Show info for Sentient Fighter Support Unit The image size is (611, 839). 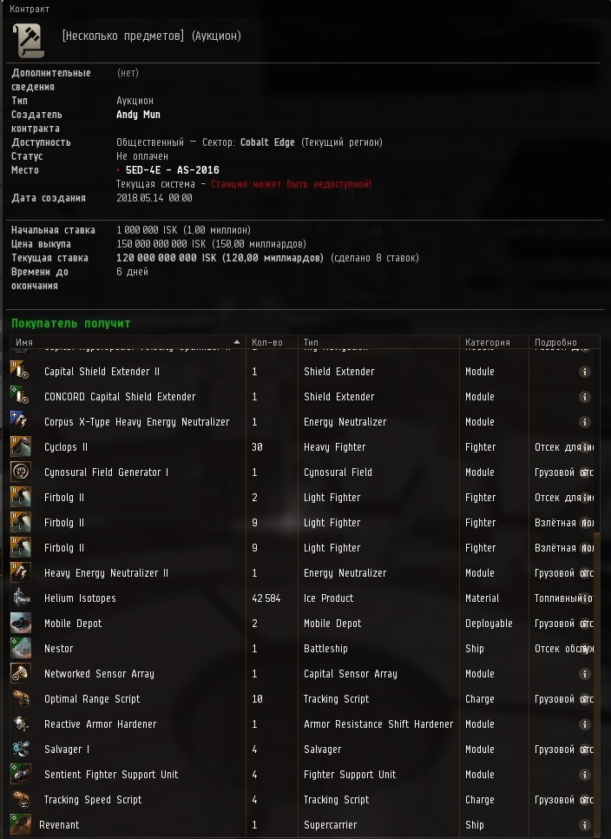coord(585,774)
